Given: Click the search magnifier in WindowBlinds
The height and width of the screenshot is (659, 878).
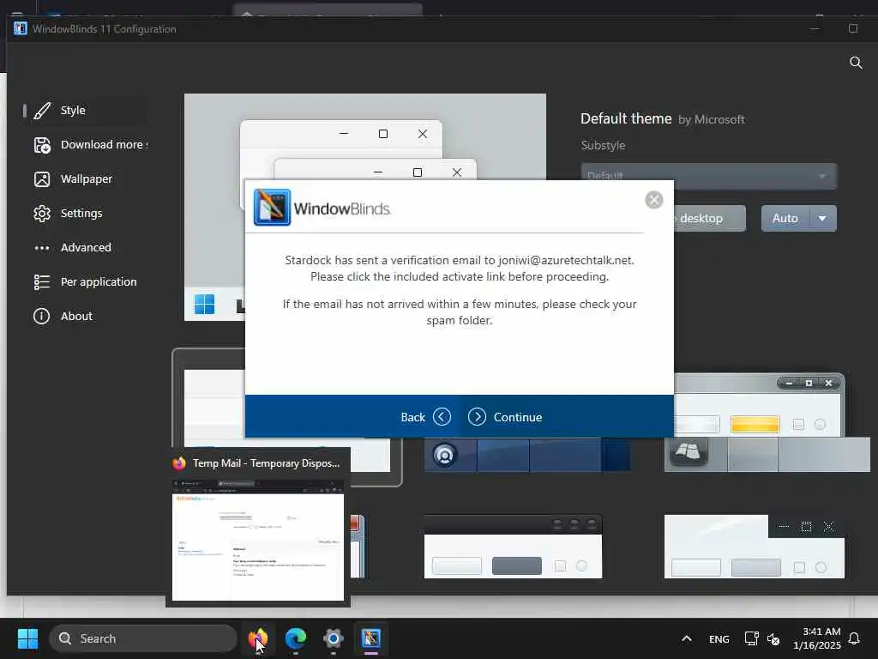Looking at the screenshot, I should click(856, 62).
